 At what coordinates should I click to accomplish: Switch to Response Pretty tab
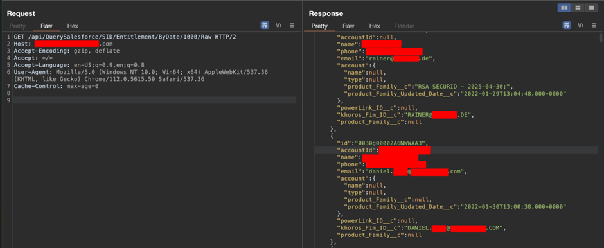(319, 26)
